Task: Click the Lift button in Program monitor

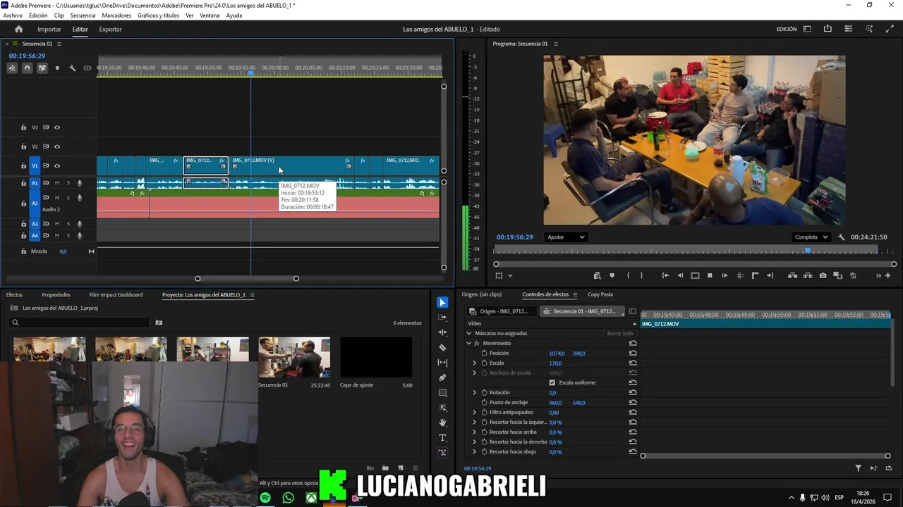Action: [x=792, y=275]
